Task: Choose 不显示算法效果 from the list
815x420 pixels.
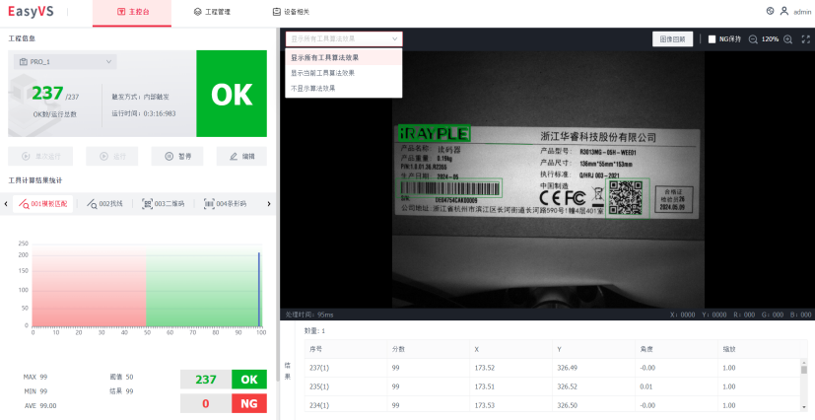Action: click(313, 88)
